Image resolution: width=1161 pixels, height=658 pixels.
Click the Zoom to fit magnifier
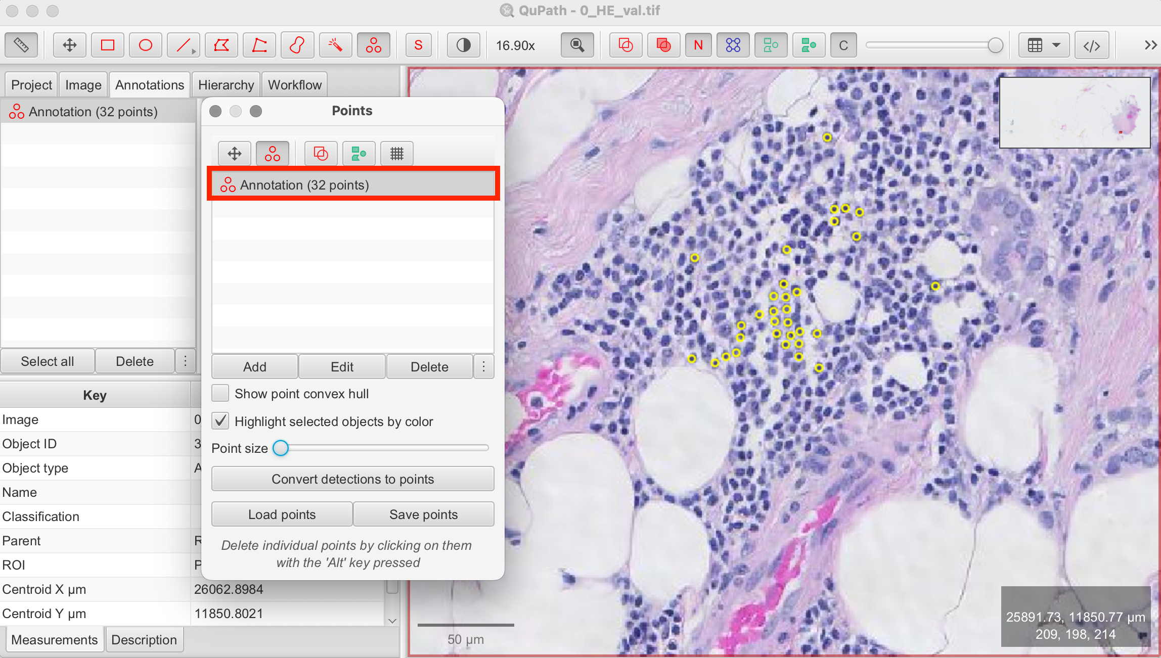pos(577,45)
